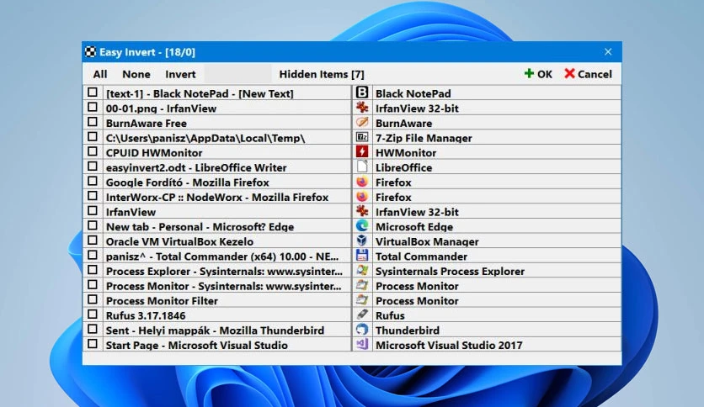Click the 'Sysinternals Process Explorer' app name
Viewport: 704px width, 407px height.
[x=450, y=271]
